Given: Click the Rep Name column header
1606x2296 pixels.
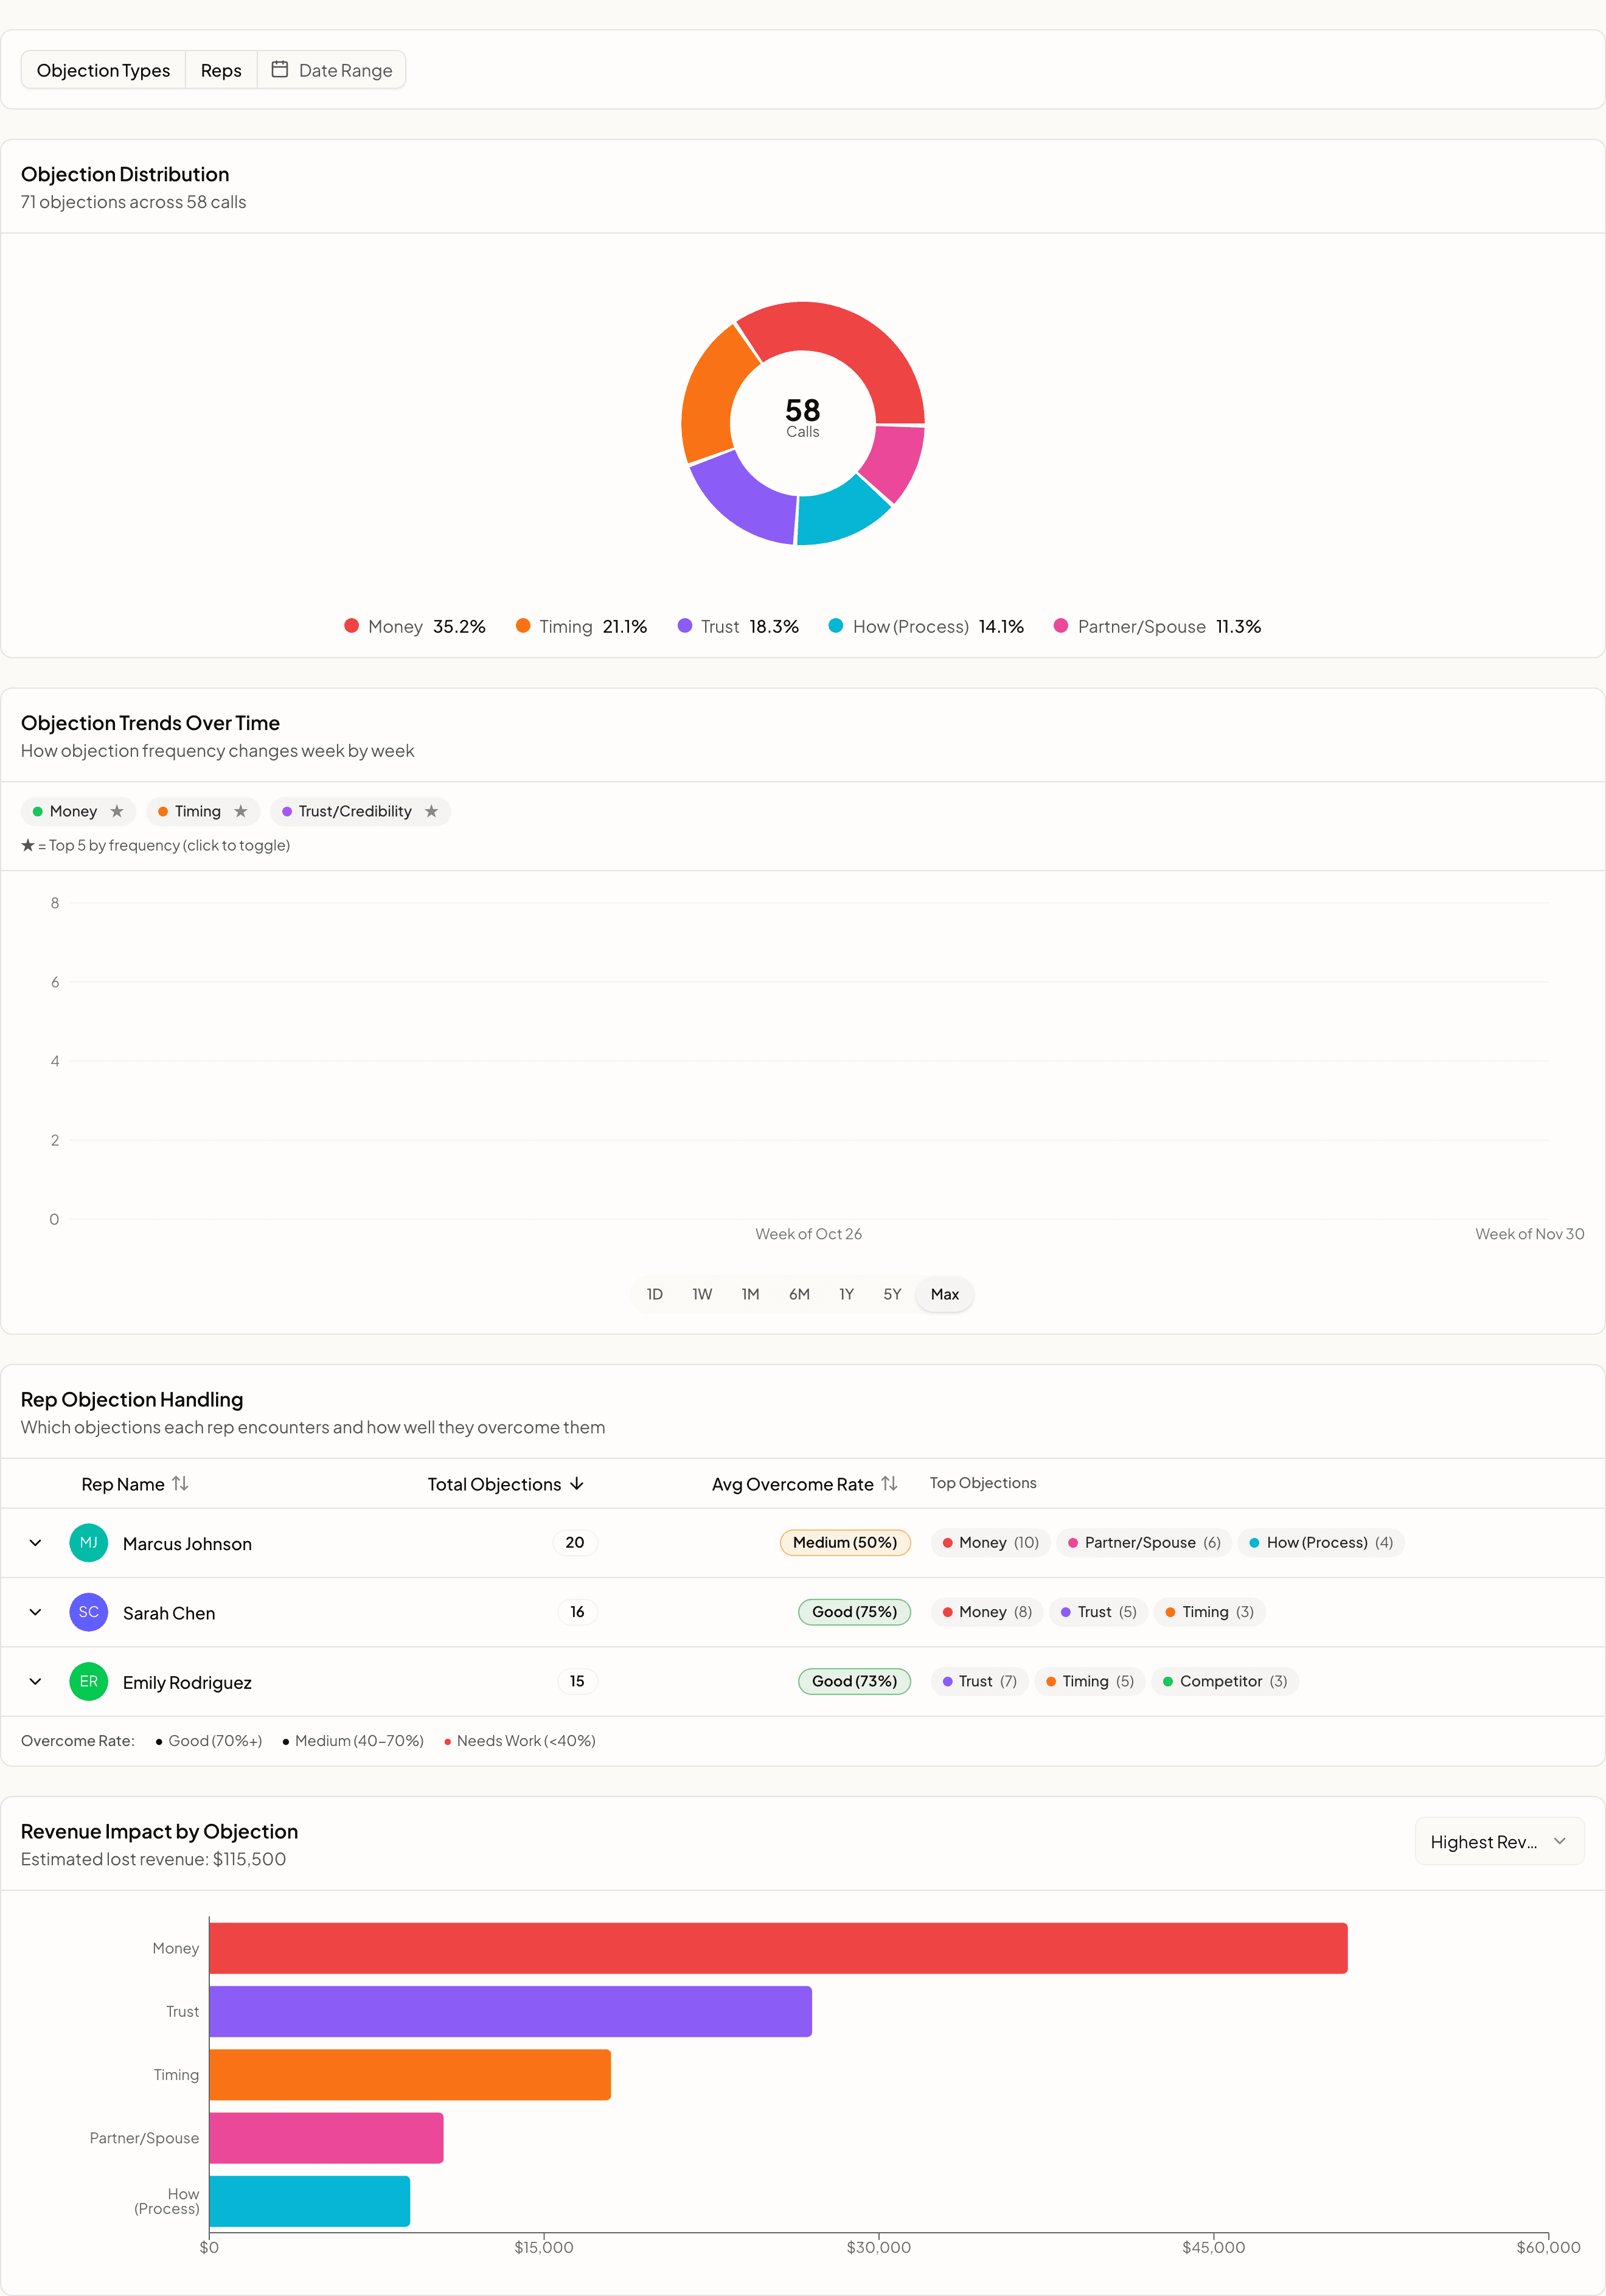Looking at the screenshot, I should coord(135,1483).
